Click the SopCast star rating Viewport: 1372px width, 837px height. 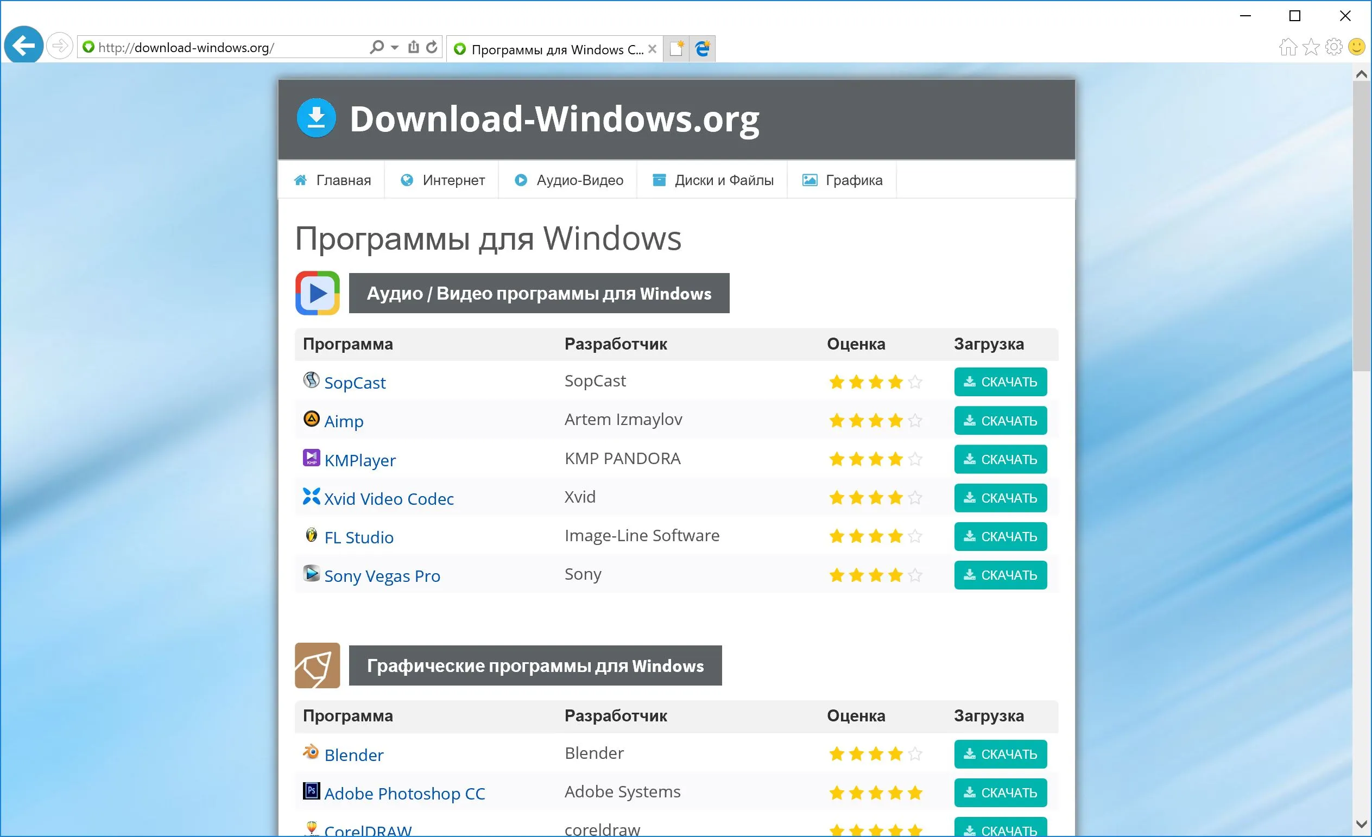tap(876, 382)
